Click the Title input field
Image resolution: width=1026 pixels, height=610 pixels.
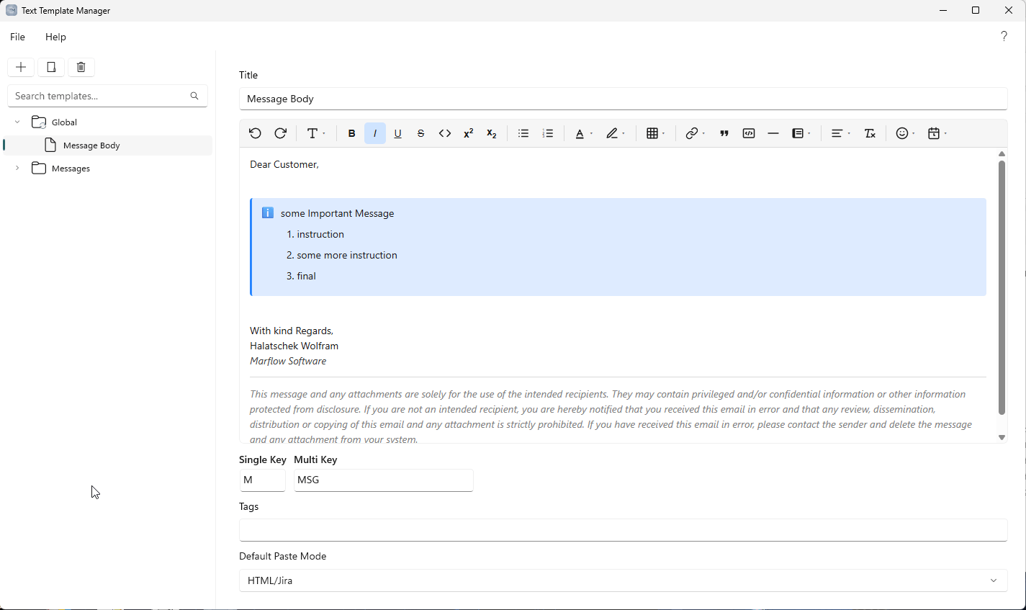point(623,99)
